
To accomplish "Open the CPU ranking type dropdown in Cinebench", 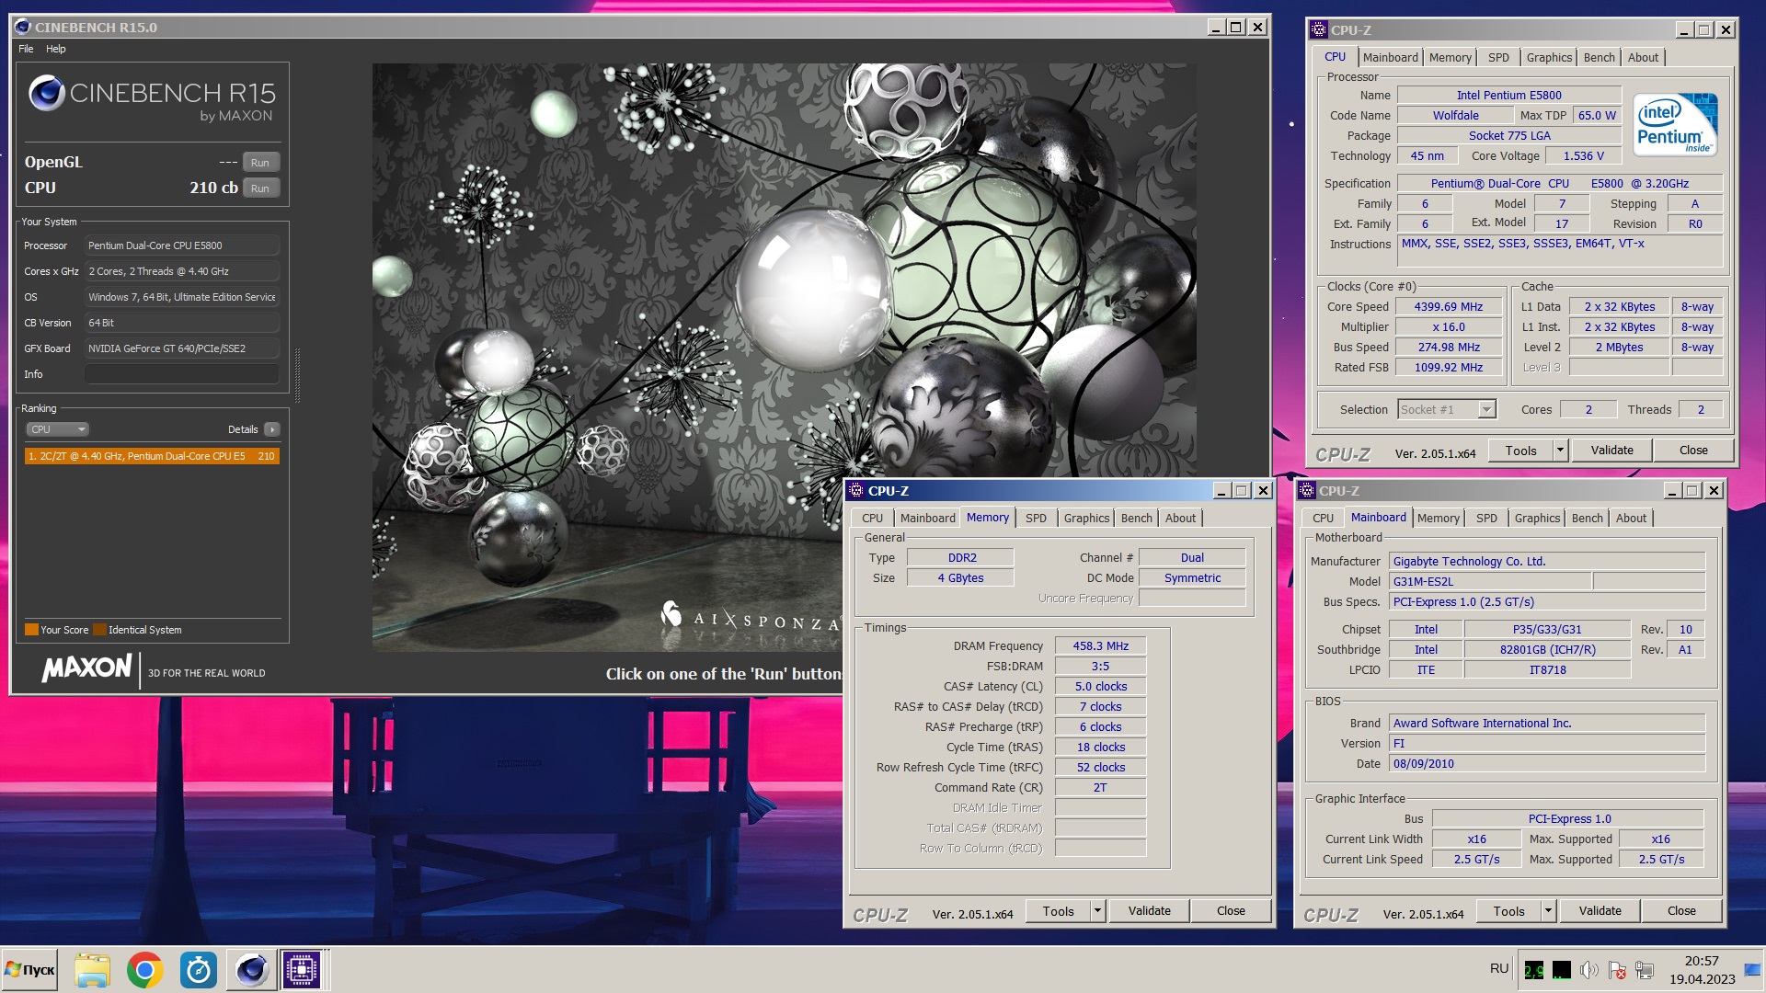I will coord(57,429).
